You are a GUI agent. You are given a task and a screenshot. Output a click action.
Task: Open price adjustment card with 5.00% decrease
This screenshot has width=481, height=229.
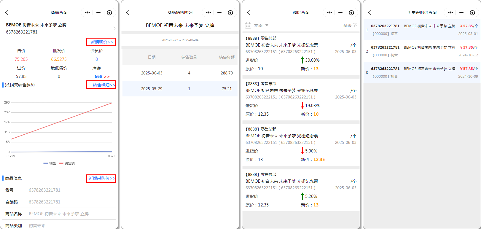coord(301,144)
